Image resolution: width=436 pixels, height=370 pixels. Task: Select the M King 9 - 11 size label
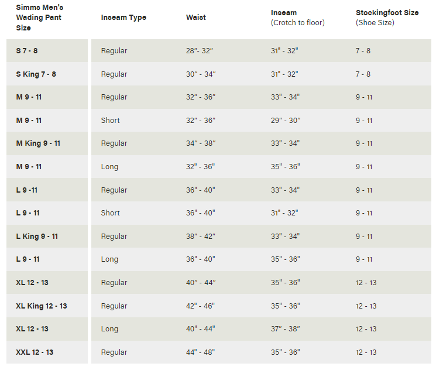[38, 143]
